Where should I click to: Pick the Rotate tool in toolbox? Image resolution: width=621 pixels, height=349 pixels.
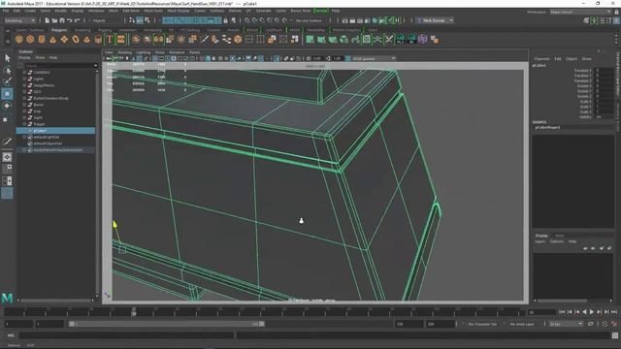coord(7,106)
